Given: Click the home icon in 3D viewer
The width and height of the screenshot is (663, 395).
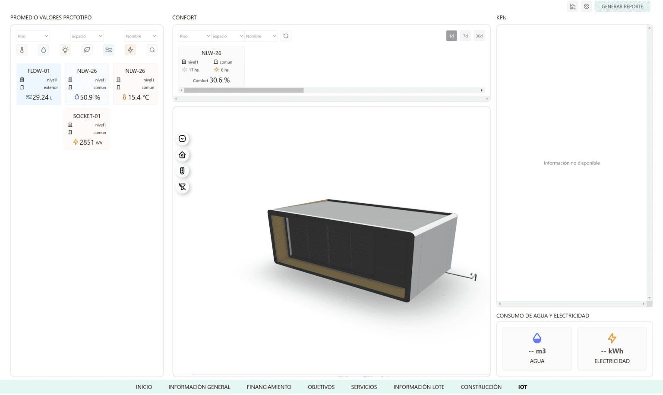Looking at the screenshot, I should click(182, 155).
